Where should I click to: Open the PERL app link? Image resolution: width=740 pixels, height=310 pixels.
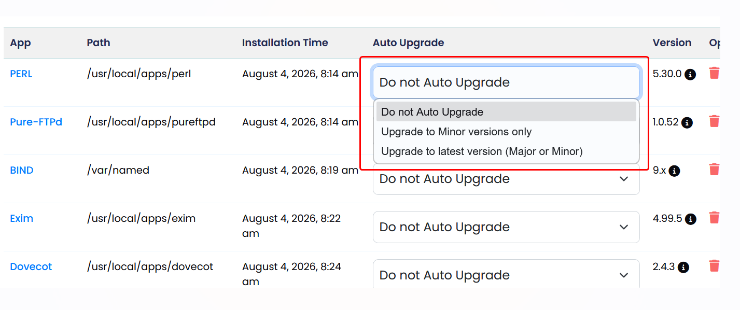click(x=21, y=74)
